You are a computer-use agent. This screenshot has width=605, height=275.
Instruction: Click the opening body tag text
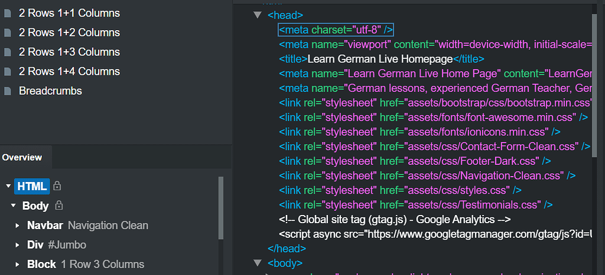285,263
